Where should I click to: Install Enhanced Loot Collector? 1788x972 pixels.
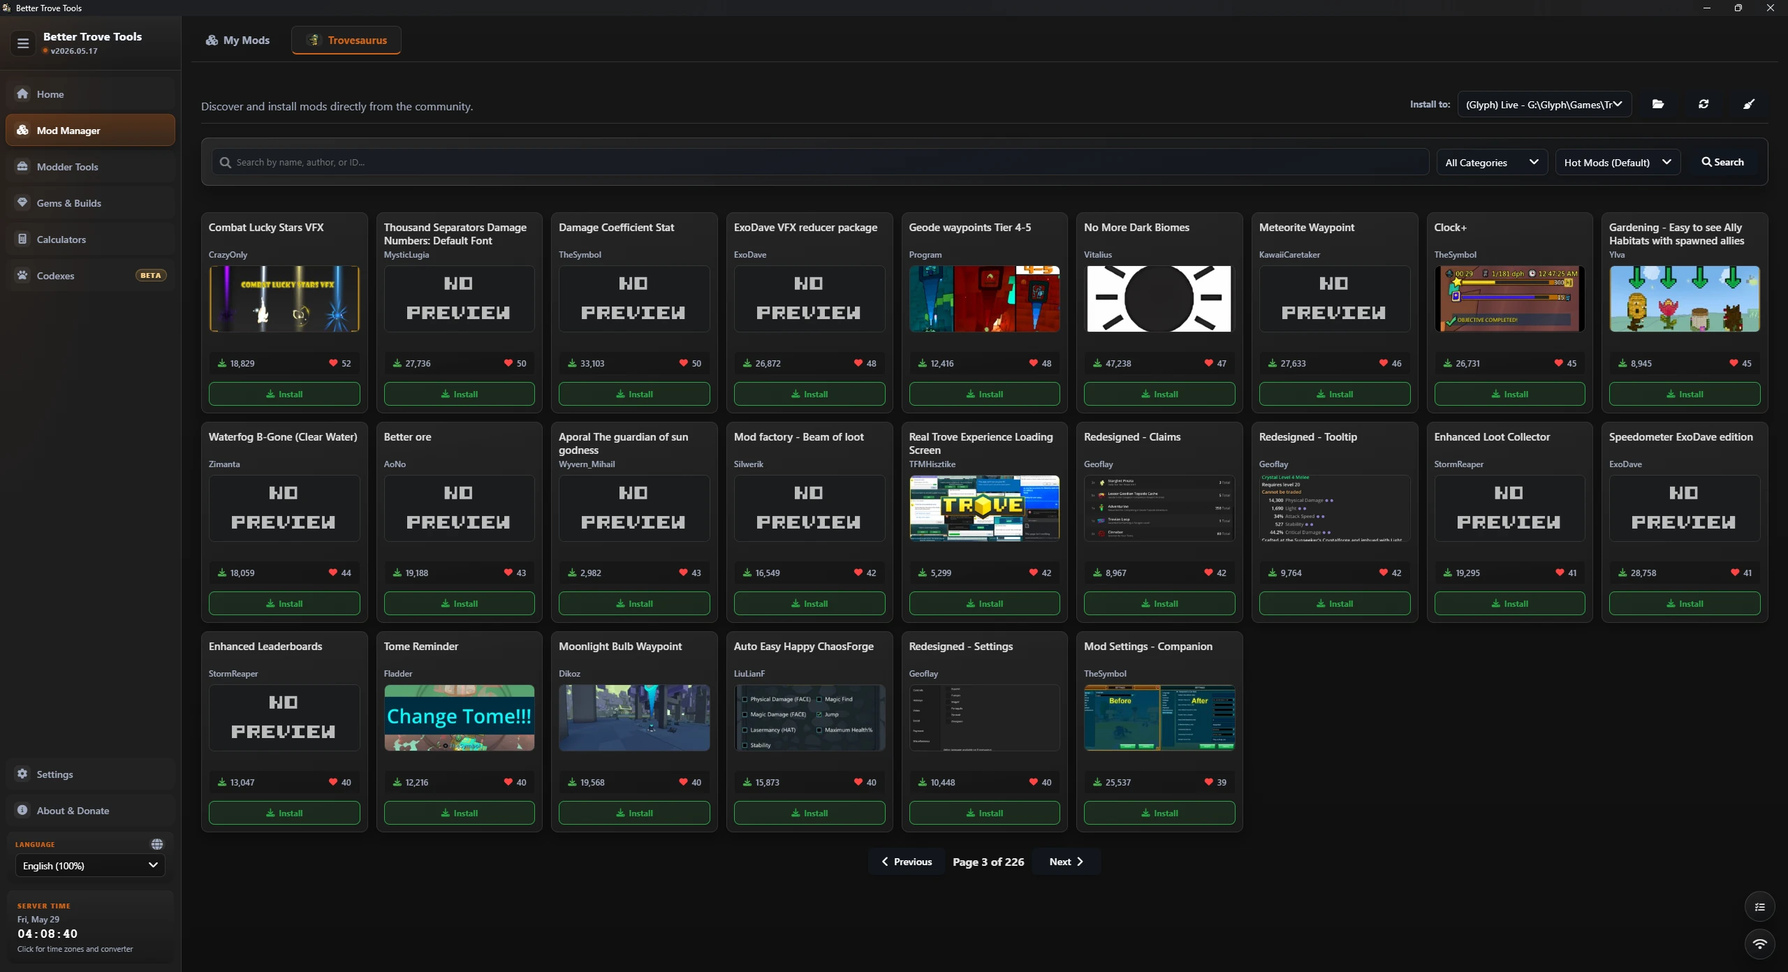point(1509,603)
